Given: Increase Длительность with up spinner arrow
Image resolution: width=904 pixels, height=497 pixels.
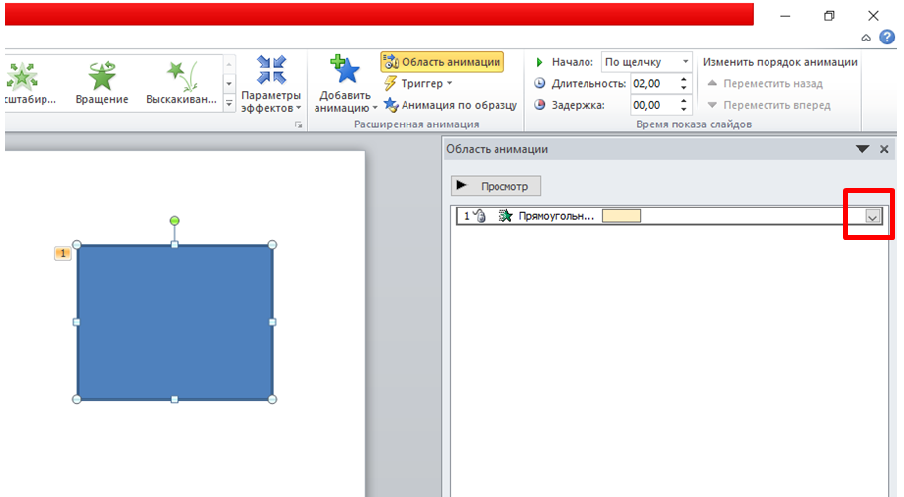Looking at the screenshot, I should 684,79.
